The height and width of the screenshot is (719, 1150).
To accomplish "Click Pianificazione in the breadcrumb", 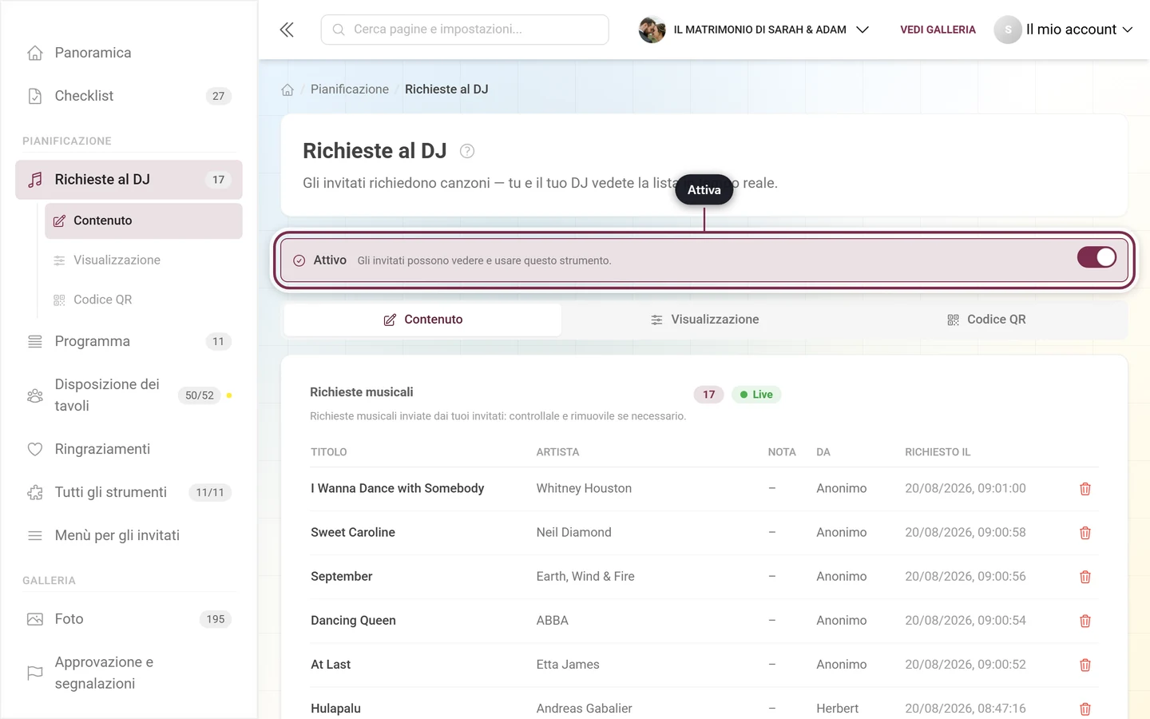I will (x=350, y=89).
